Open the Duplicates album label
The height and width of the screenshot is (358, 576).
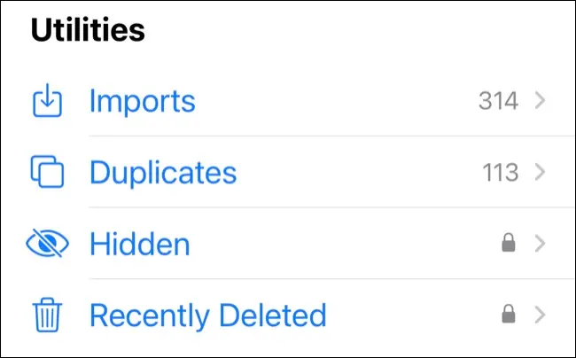pyautogui.click(x=163, y=171)
